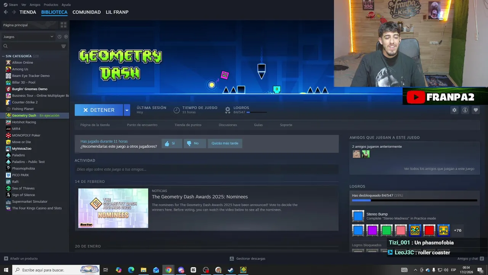Open the Productos menu

(x=51, y=5)
